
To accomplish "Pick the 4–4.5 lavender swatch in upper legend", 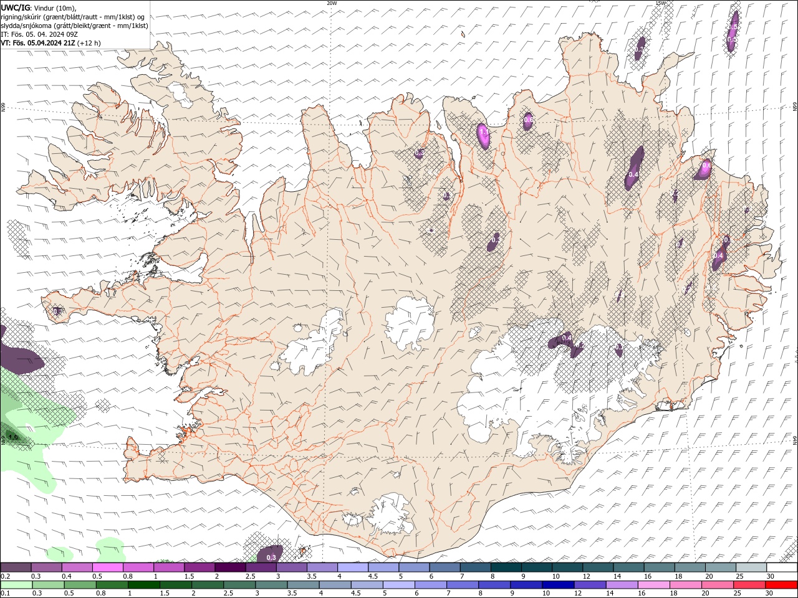I will coord(352,567).
